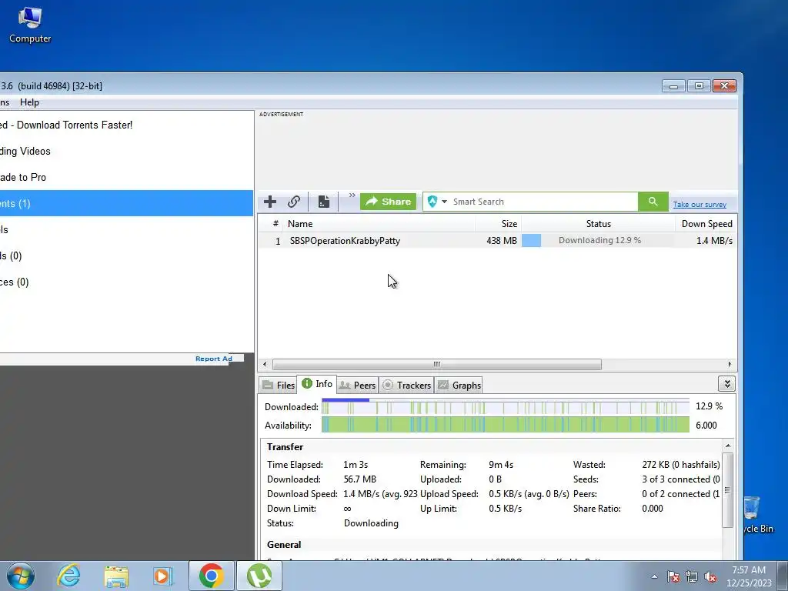Click the green magnifier search button
This screenshot has width=788, height=591.
[x=653, y=202]
